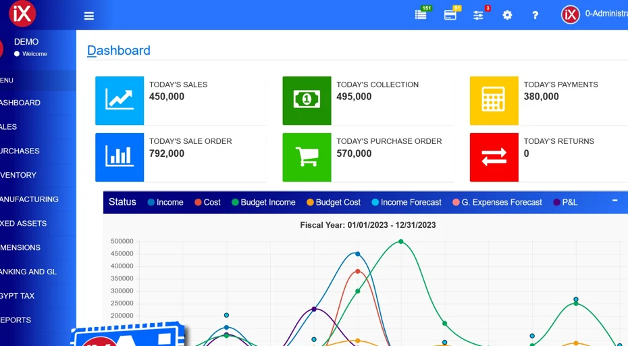Open the 0-Administrator user avatar
The image size is (628, 346).
571,15
